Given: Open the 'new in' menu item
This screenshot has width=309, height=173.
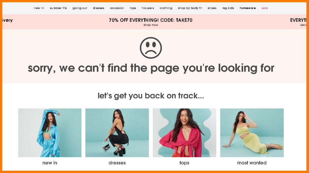Looking at the screenshot, I should click(39, 8).
